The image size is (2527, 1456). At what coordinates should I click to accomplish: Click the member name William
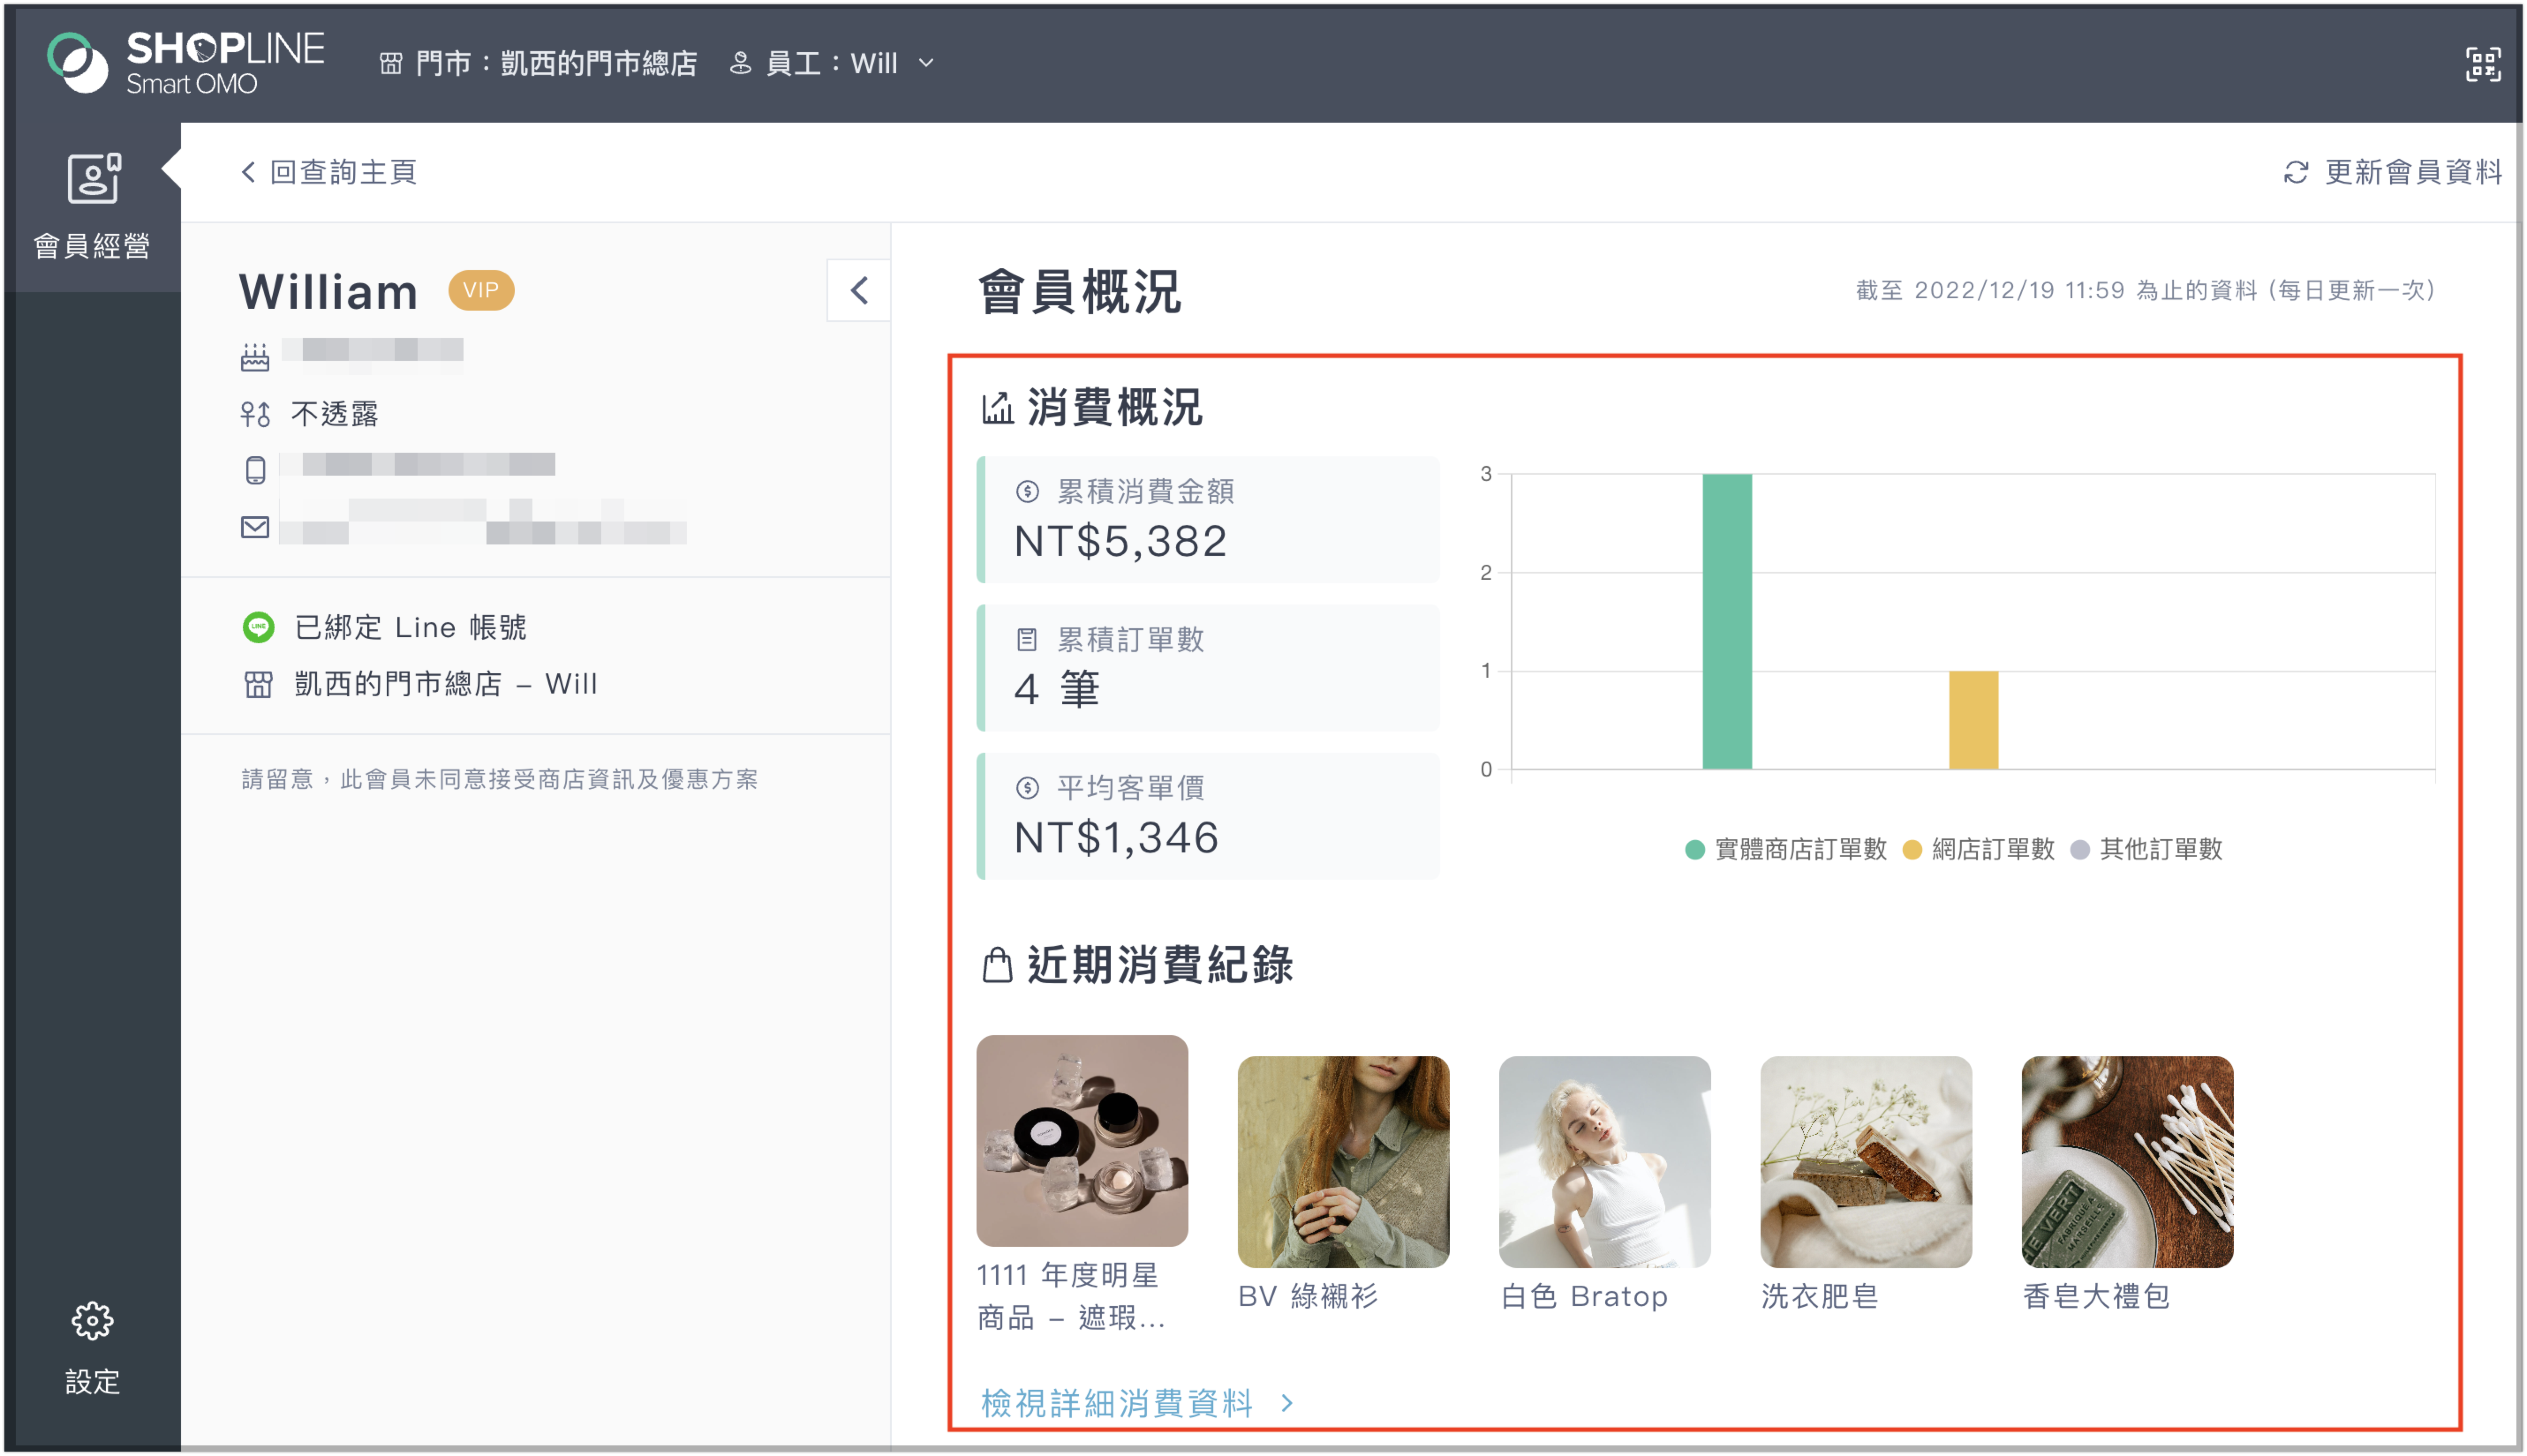point(327,292)
